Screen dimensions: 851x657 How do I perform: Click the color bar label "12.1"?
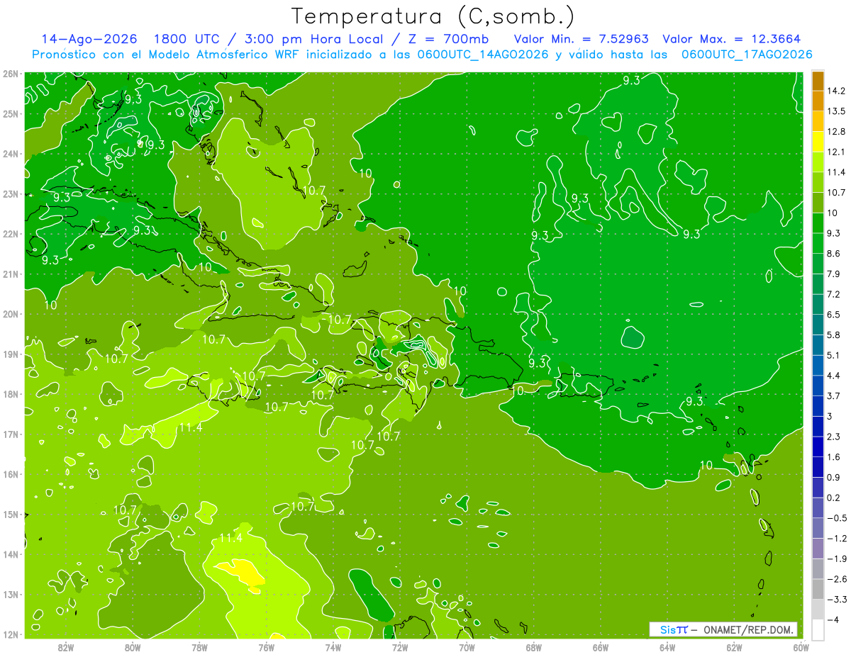837,152
